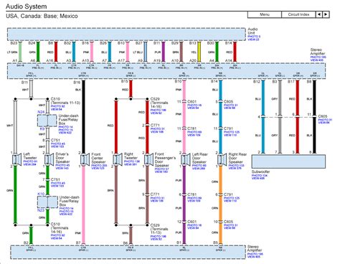Open the K10 connector link
This screenshot has width=340, height=264.
[41, 194]
